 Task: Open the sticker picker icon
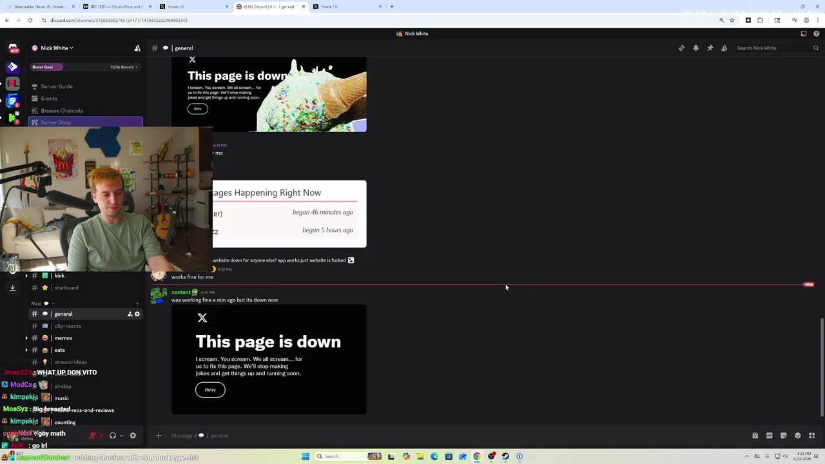(784, 436)
